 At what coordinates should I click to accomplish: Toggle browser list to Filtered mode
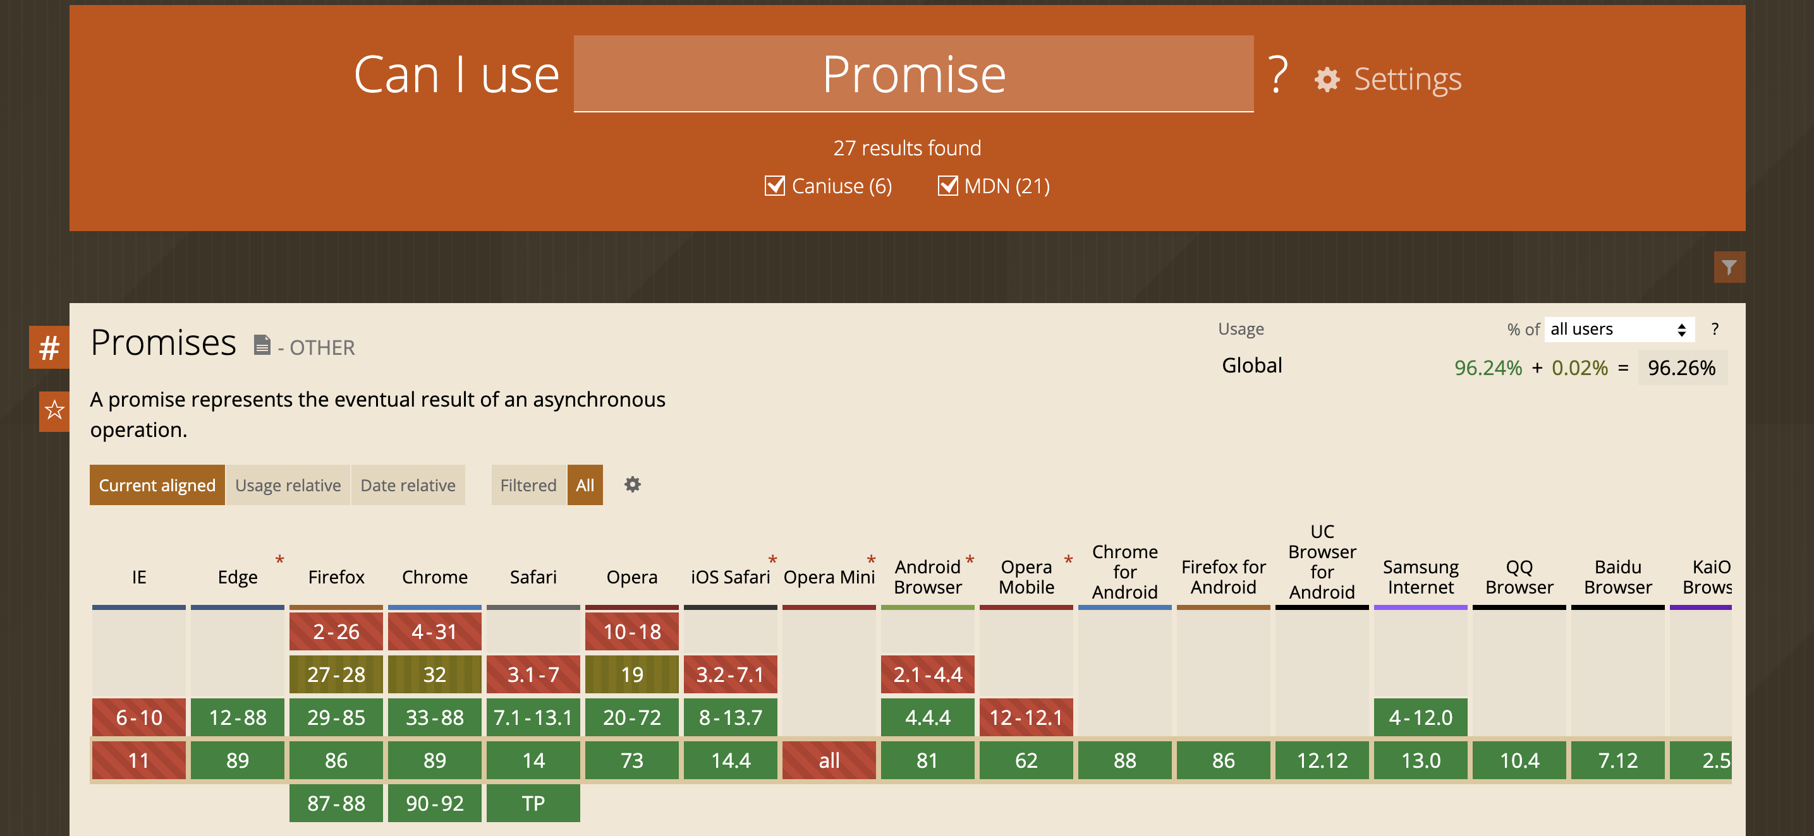(x=528, y=485)
